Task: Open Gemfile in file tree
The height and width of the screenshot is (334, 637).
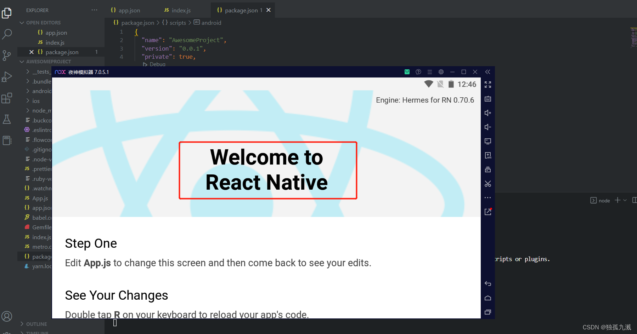Action: [x=38, y=227]
